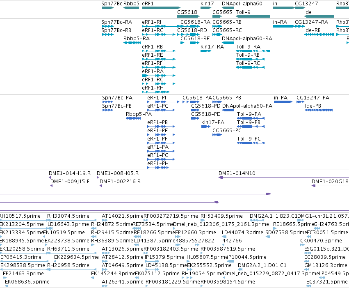Image resolution: width=349 pixels, height=288 pixels.
Task: Select the eRF1-RE transcript label
Action: [153, 55]
